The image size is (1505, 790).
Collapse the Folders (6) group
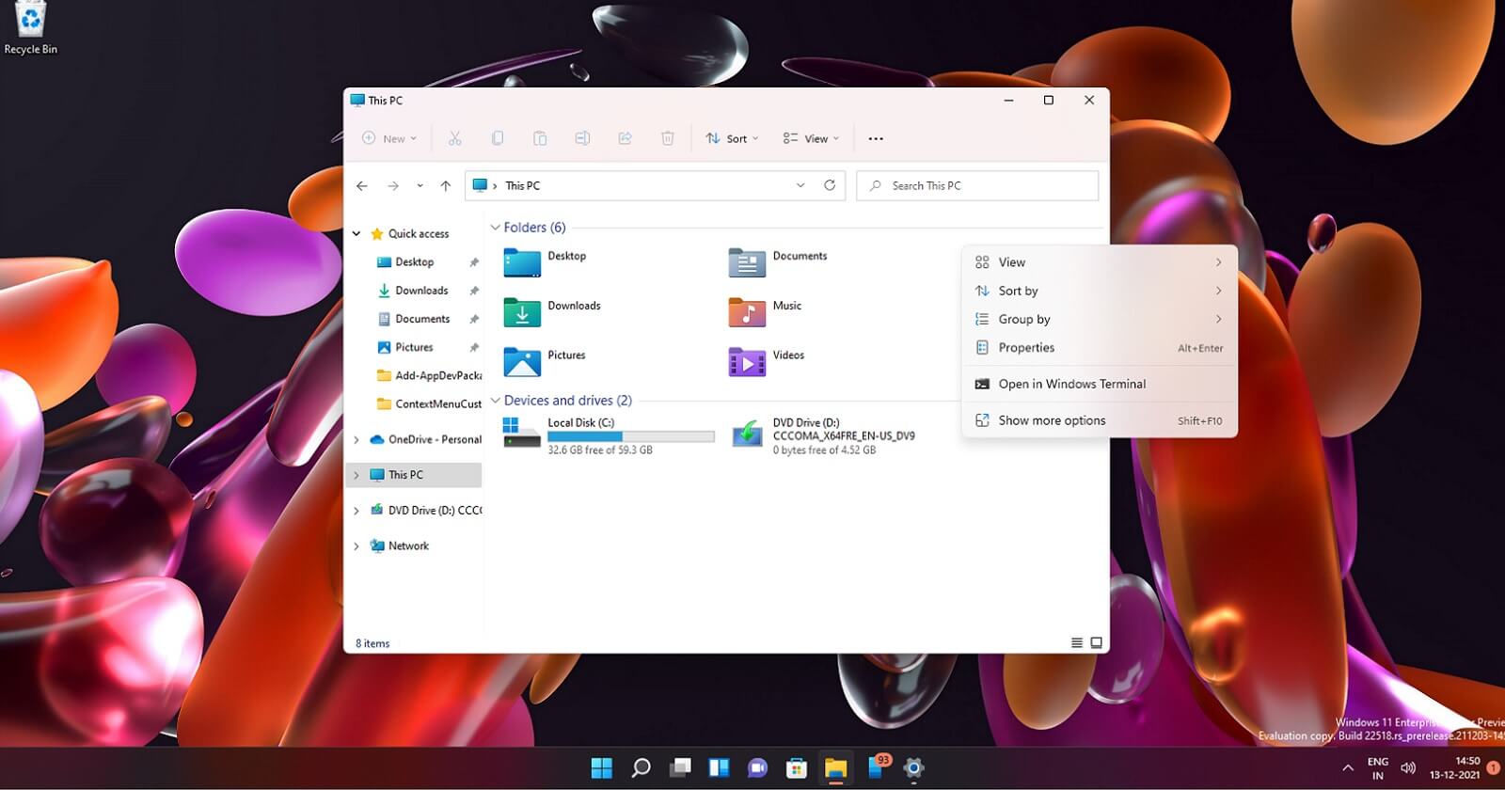coord(496,228)
